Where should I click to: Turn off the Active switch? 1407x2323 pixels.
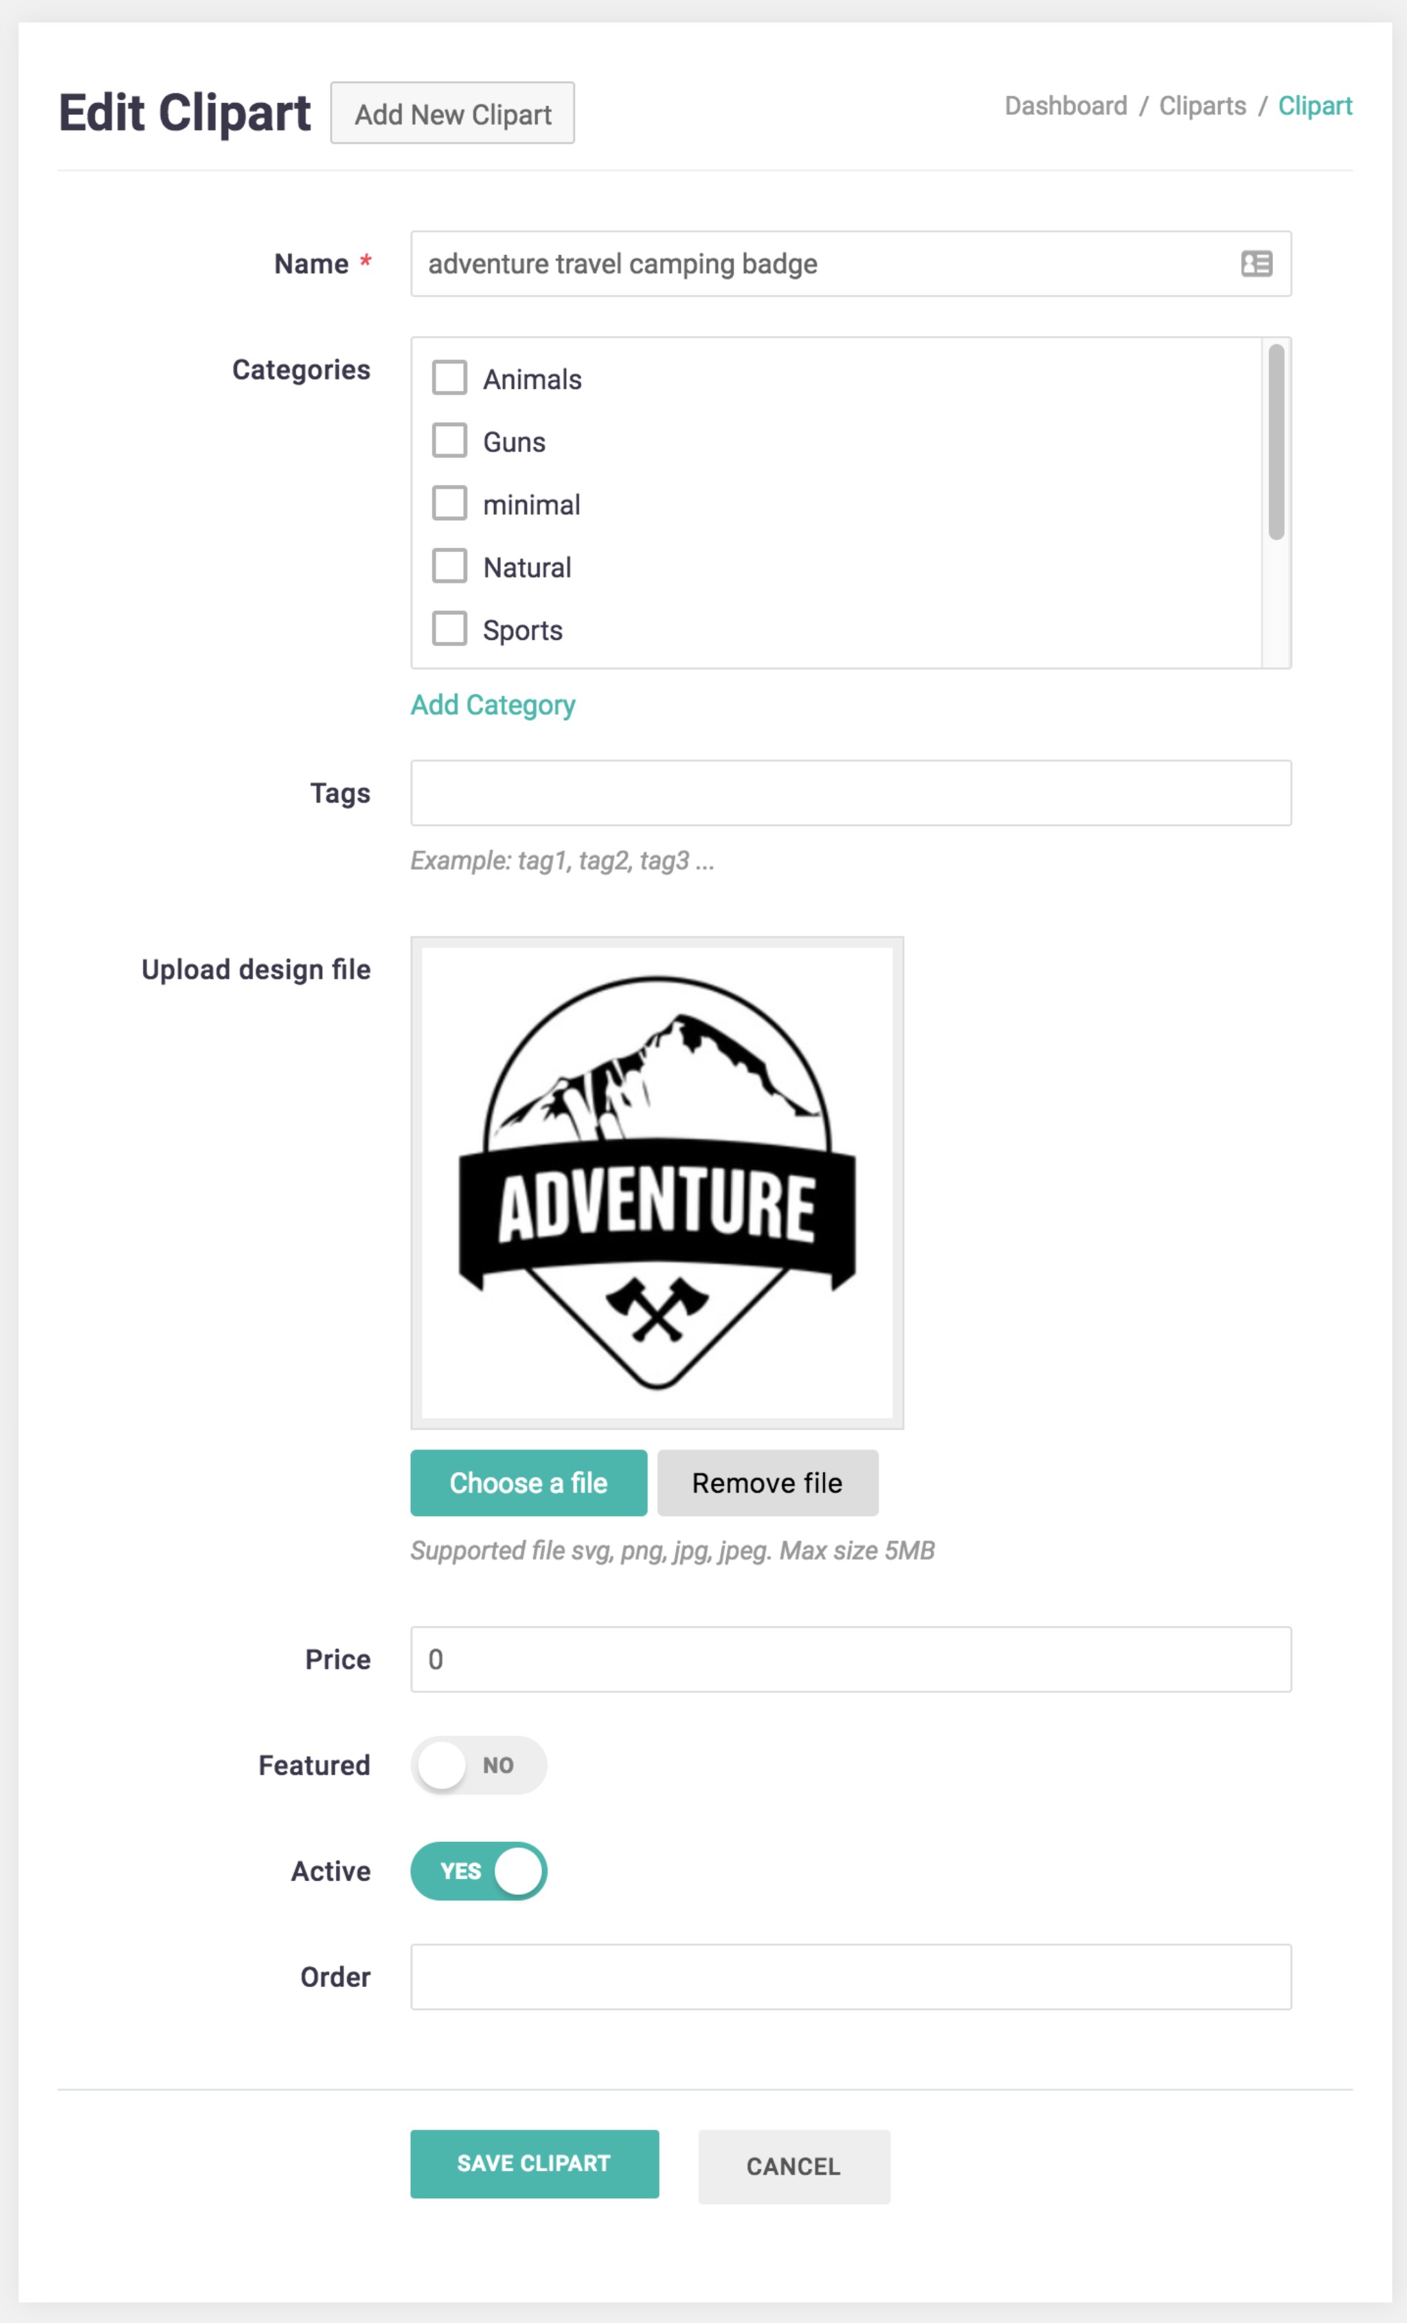[479, 1871]
